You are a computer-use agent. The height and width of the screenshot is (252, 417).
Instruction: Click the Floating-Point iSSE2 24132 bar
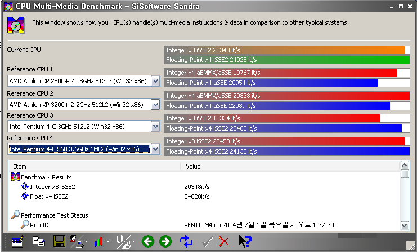(x=286, y=151)
